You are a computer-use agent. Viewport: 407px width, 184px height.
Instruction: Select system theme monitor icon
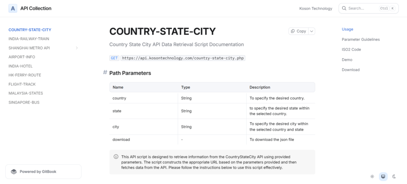(x=383, y=176)
